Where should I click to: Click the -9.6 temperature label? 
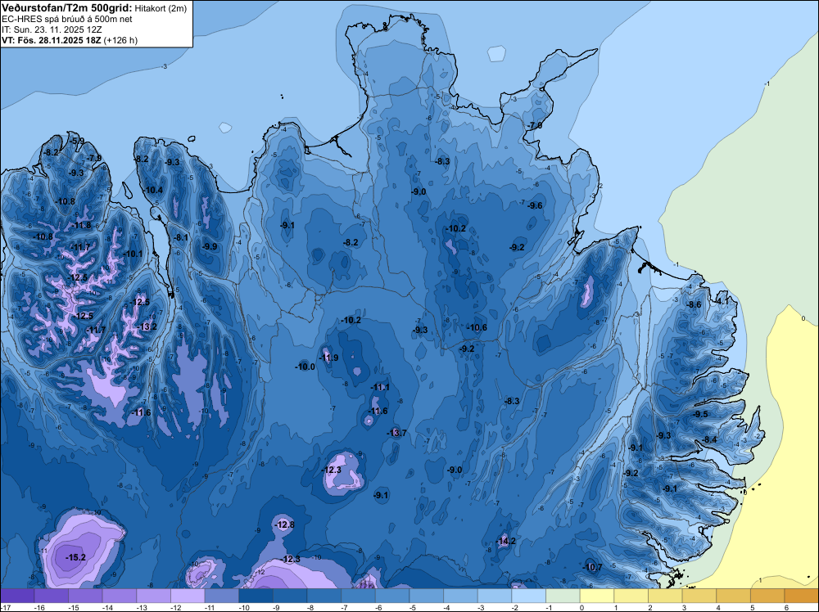click(535, 205)
